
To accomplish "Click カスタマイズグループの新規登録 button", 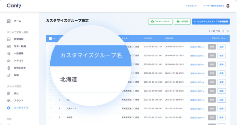I will (211, 21).
